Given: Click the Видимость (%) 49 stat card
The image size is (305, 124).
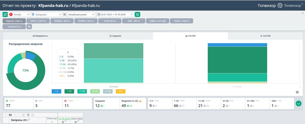Looking at the screenshot, I should tap(133, 103).
